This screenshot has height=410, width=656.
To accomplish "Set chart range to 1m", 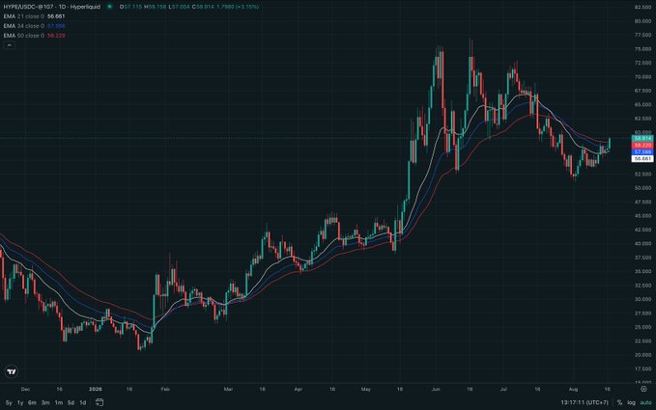I will [59, 402].
